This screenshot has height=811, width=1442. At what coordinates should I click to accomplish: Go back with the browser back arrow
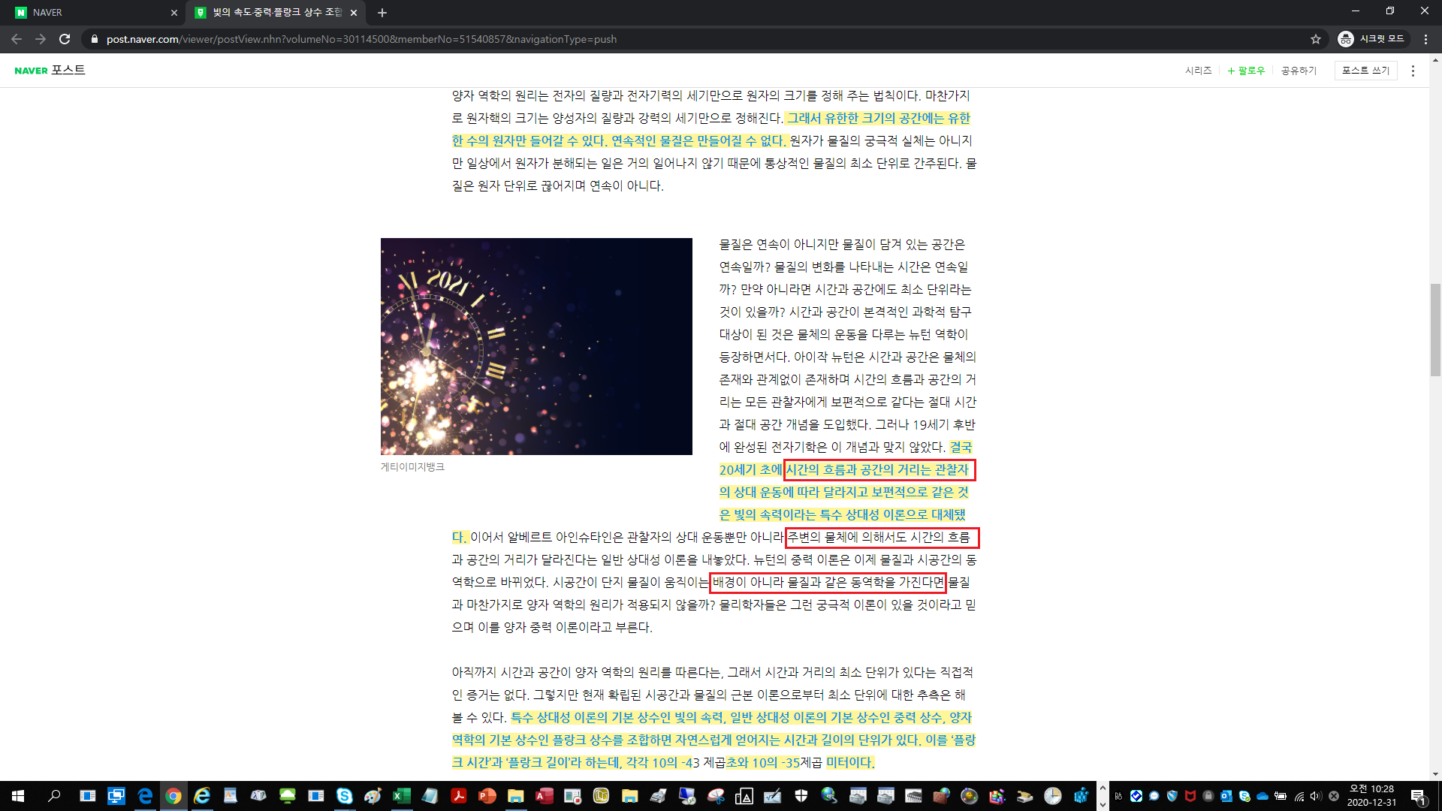(17, 39)
